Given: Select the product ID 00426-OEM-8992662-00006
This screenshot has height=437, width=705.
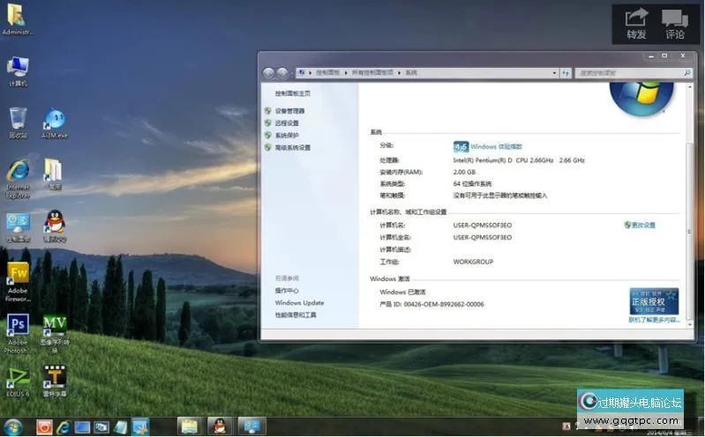Looking at the screenshot, I should [x=443, y=304].
